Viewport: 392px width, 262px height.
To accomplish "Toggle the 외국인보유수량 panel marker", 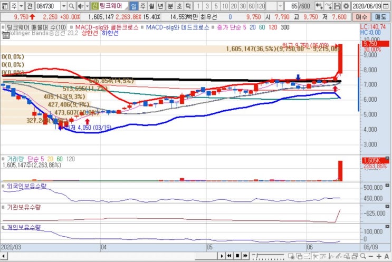I will [3, 186].
